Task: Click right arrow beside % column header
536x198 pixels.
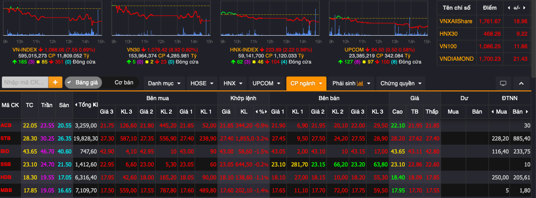Action: point(267,112)
